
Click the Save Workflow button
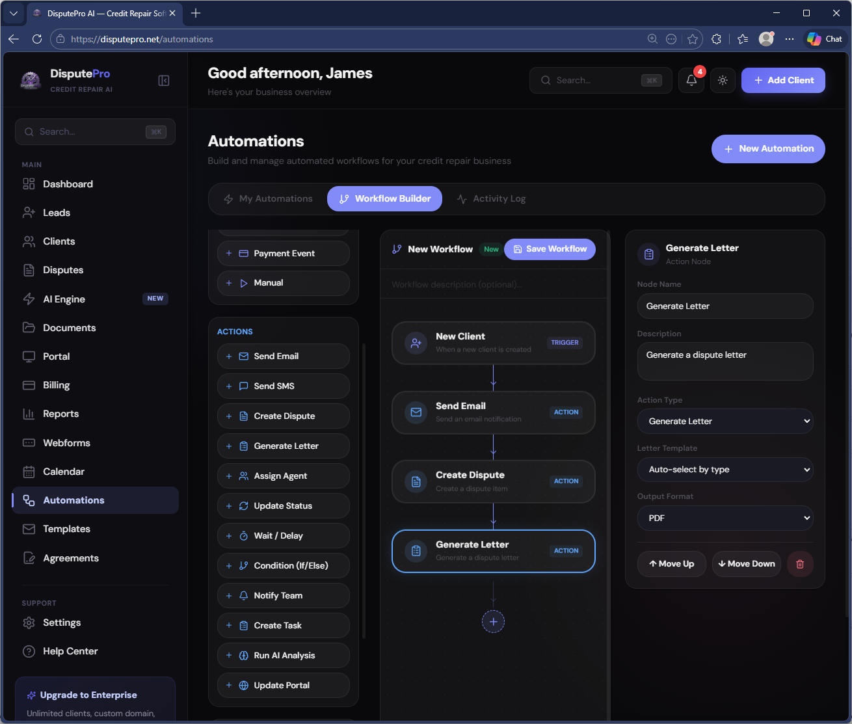pyautogui.click(x=550, y=248)
